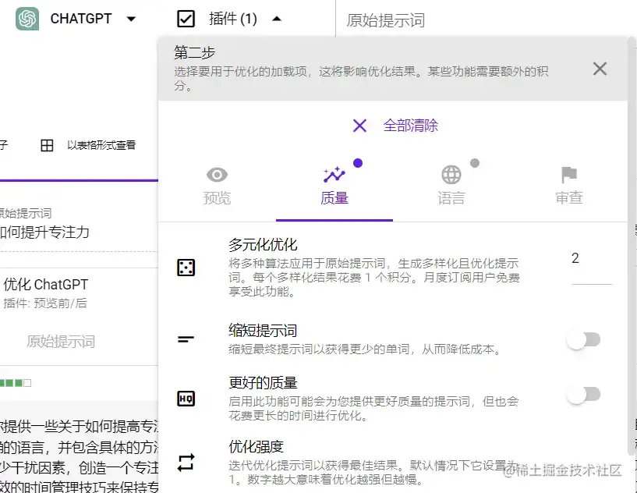Enable the 缩短提示词 toggle
The height and width of the screenshot is (493, 637).
584,340
